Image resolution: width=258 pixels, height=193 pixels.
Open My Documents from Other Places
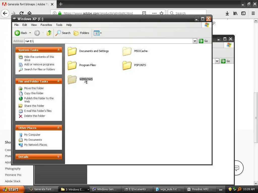point(33,140)
